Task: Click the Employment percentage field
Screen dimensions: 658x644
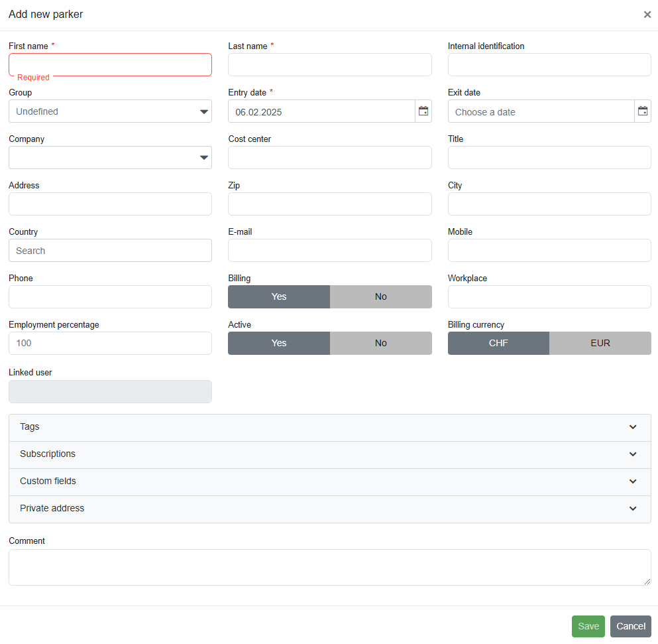Action: [111, 343]
